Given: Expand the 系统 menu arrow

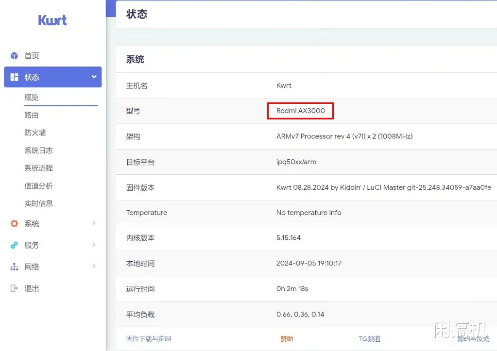Looking at the screenshot, I should coord(94,223).
